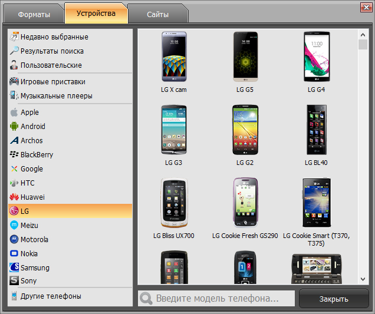Pick the LG Bliss UX700 thumbnail
375x314 pixels.
tap(174, 203)
